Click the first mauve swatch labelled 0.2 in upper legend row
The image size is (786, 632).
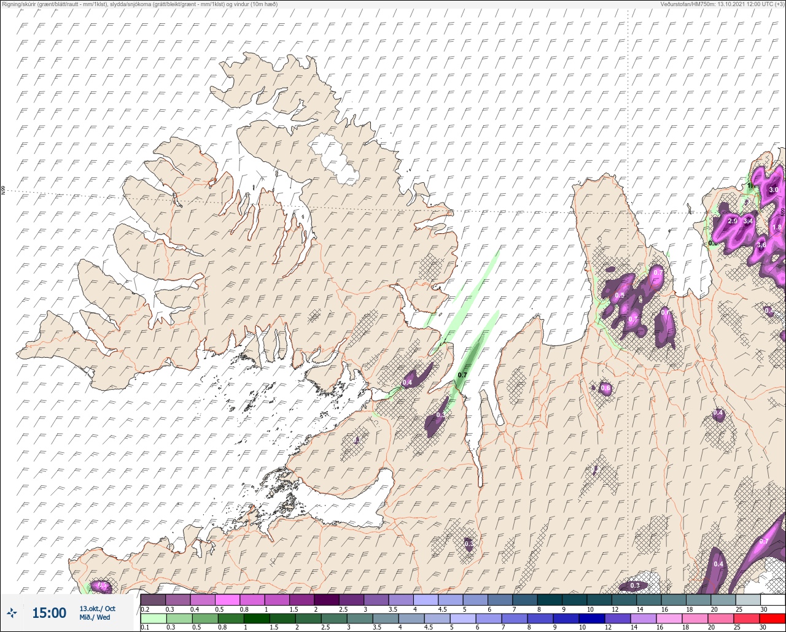(x=153, y=599)
